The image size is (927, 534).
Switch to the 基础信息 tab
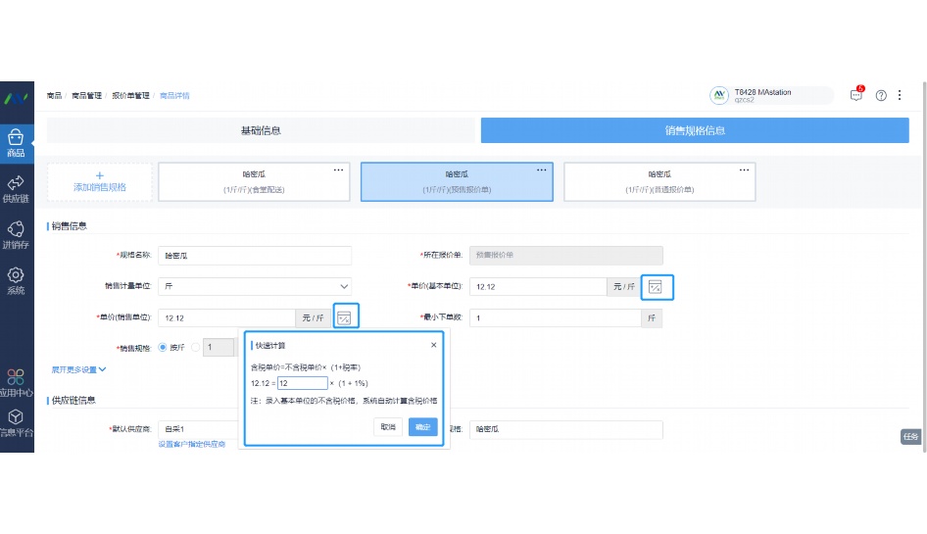coord(261,130)
